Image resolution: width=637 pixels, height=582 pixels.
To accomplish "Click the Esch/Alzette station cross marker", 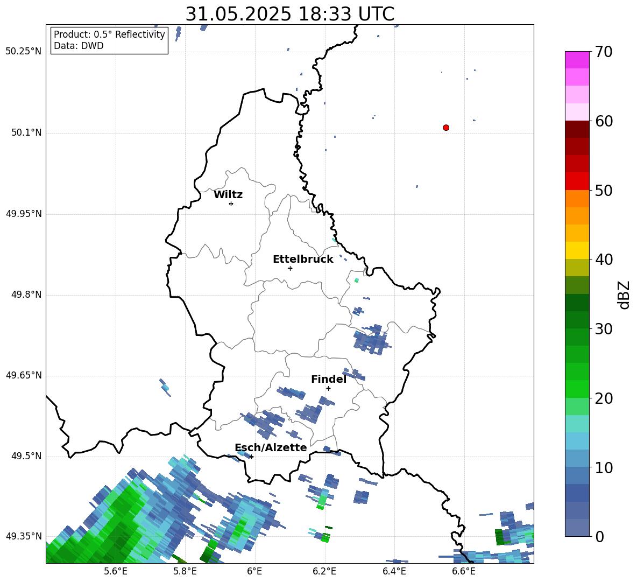I will pos(251,457).
